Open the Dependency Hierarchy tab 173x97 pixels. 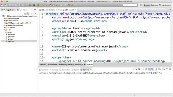pos(66,65)
